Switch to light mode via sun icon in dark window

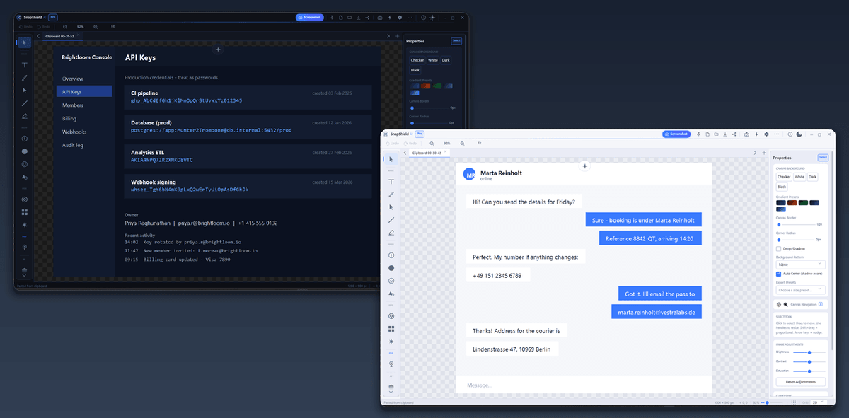432,17
